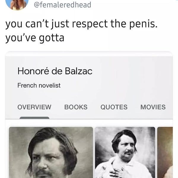Screen dimensions: 178x178
Task: Switch to the BOOKS tab
Action: 76,107
